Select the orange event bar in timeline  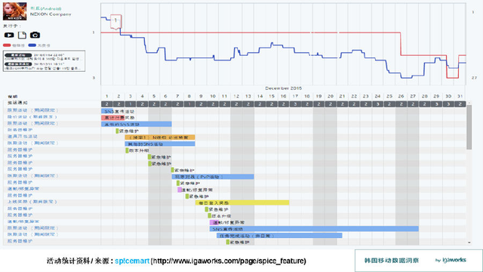tap(160, 138)
